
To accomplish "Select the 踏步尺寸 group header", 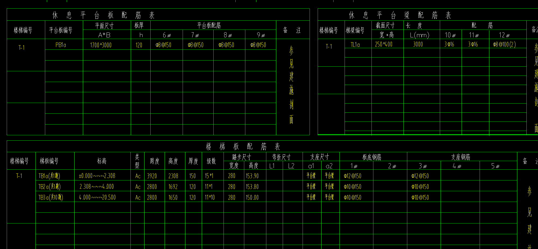I will coord(242,157).
